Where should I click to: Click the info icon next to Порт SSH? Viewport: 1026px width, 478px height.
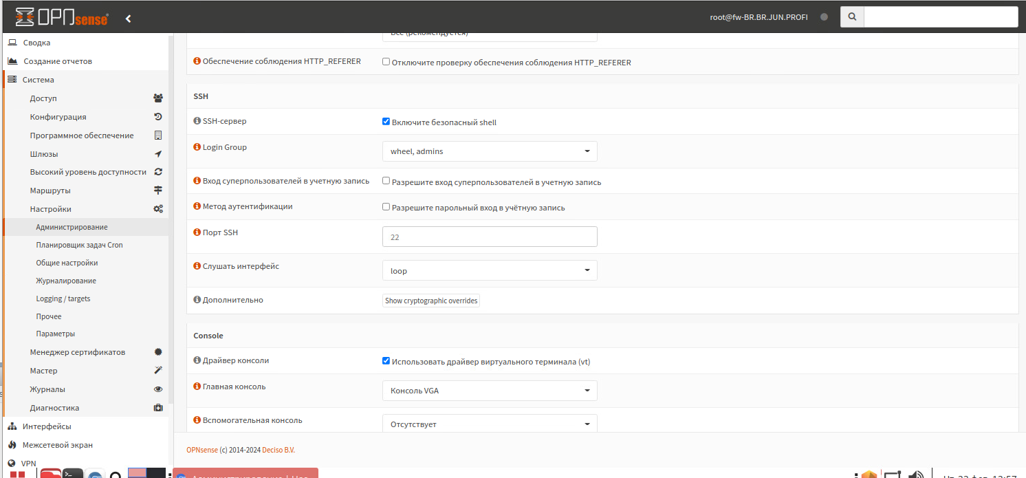pyautogui.click(x=197, y=232)
